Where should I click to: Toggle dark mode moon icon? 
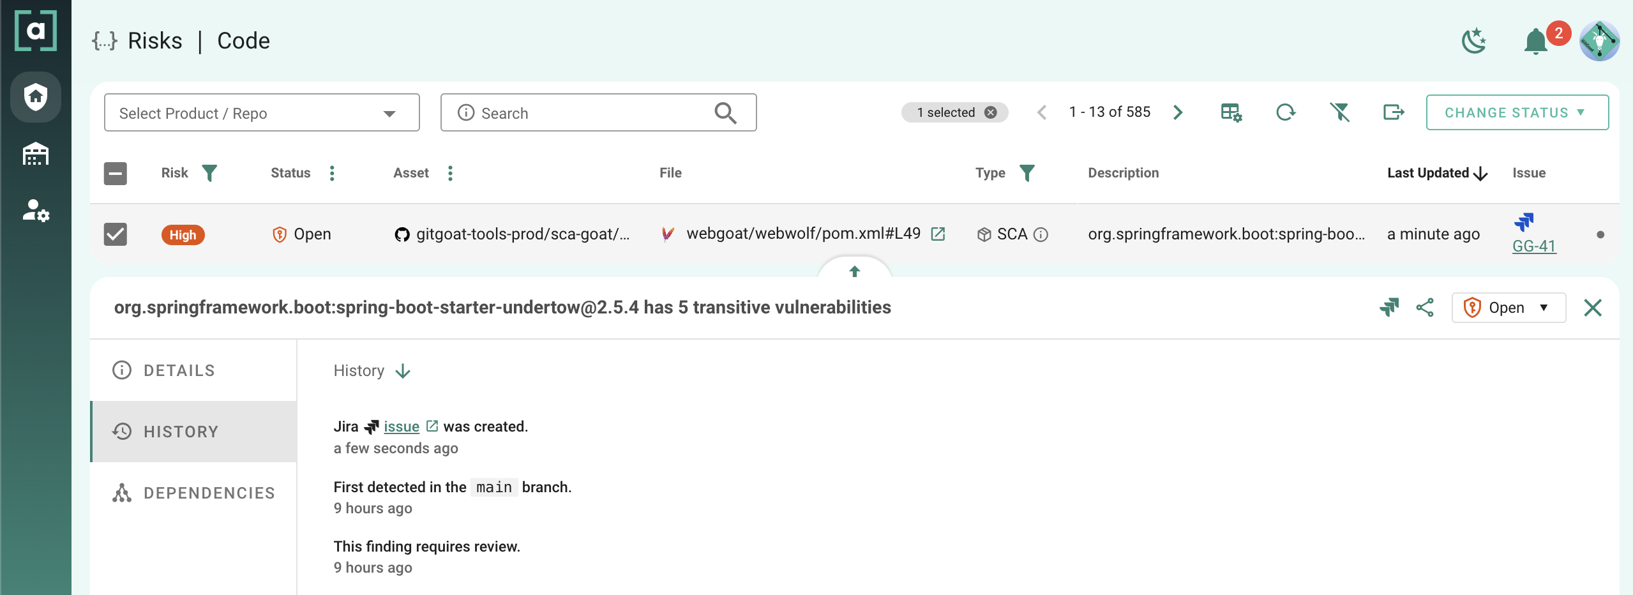1473,41
